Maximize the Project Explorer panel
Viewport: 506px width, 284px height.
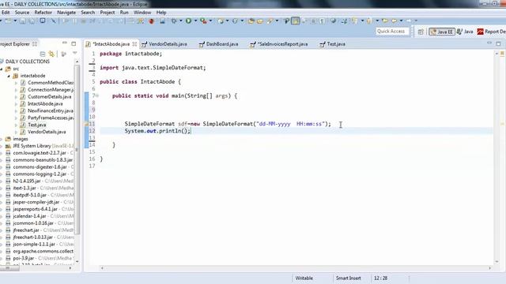click(x=74, y=43)
